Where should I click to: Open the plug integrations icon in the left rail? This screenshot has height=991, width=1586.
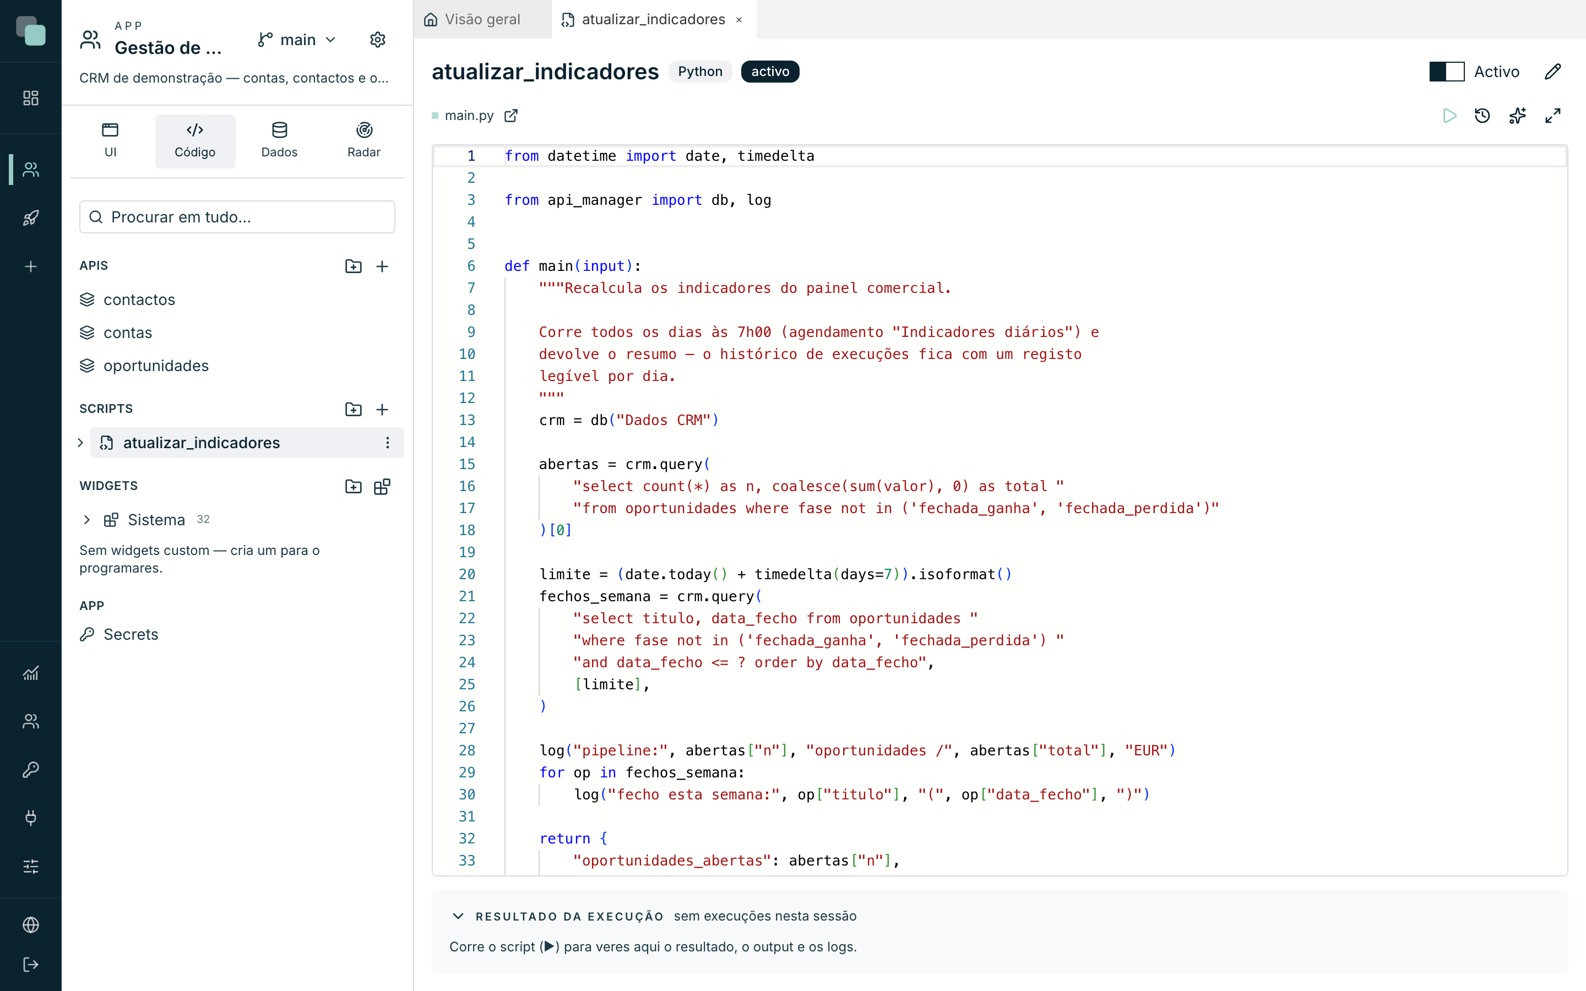point(31,818)
